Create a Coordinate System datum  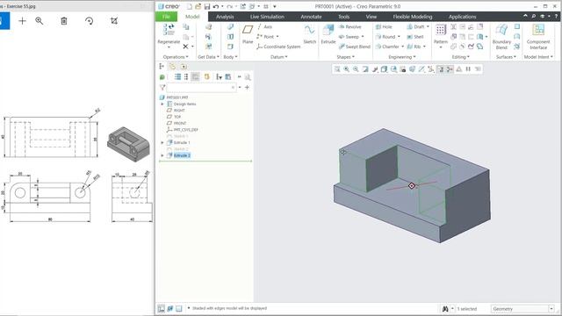tap(278, 47)
